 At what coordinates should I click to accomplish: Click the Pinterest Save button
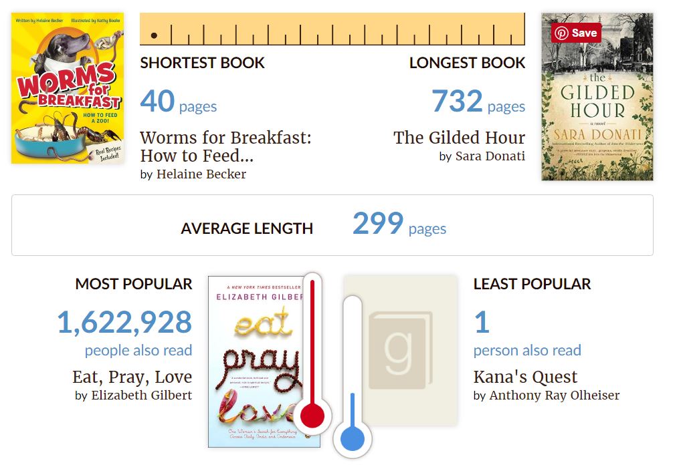(x=575, y=33)
